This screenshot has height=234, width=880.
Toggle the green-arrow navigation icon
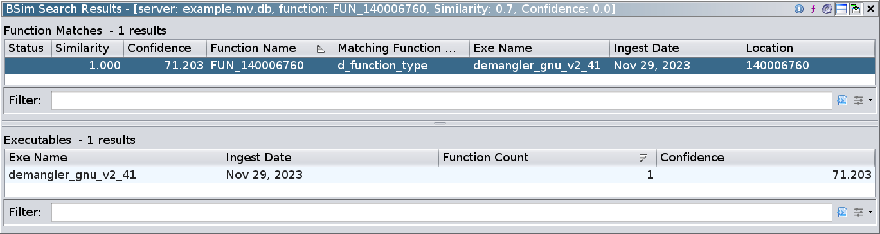click(x=856, y=9)
